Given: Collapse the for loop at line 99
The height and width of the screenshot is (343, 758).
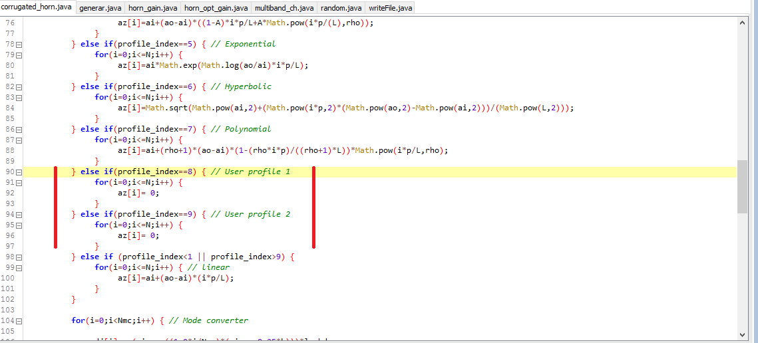Looking at the screenshot, I should pyautogui.click(x=19, y=268).
